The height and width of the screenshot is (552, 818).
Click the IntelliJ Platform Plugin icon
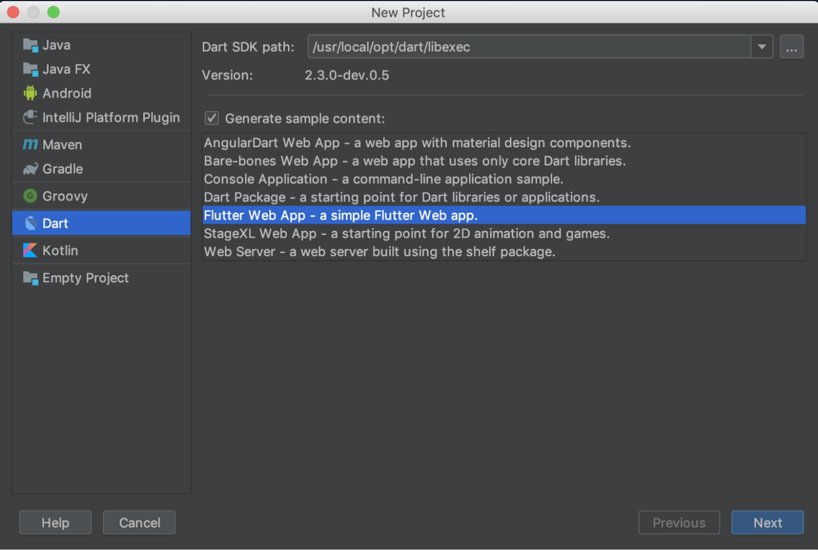pyautogui.click(x=30, y=117)
